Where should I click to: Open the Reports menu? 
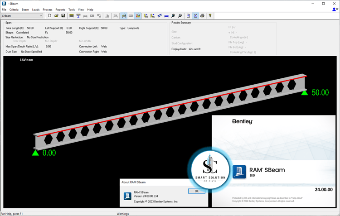click(60, 10)
